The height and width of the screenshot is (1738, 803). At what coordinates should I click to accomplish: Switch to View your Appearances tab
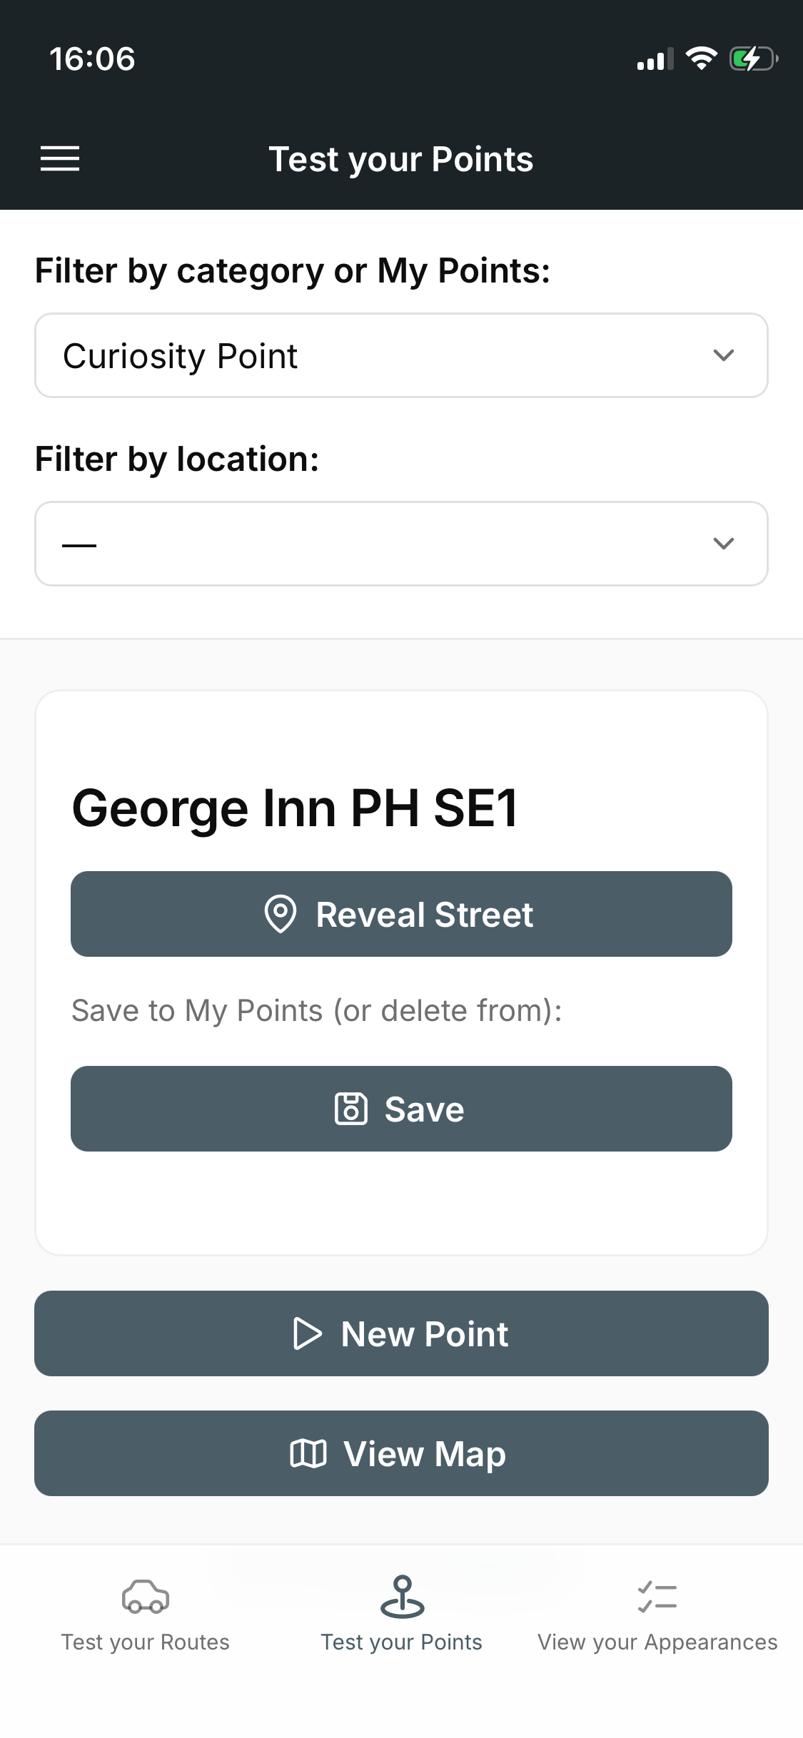coord(657,1641)
